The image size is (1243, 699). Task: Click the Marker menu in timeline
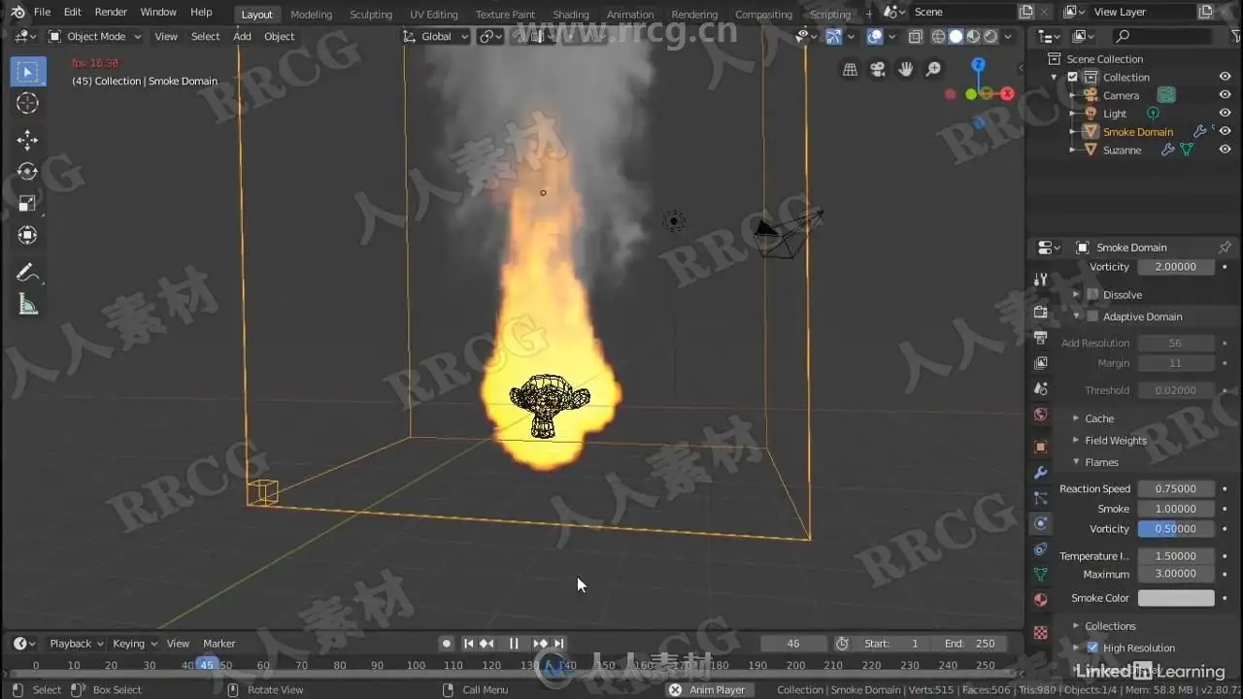click(x=219, y=644)
